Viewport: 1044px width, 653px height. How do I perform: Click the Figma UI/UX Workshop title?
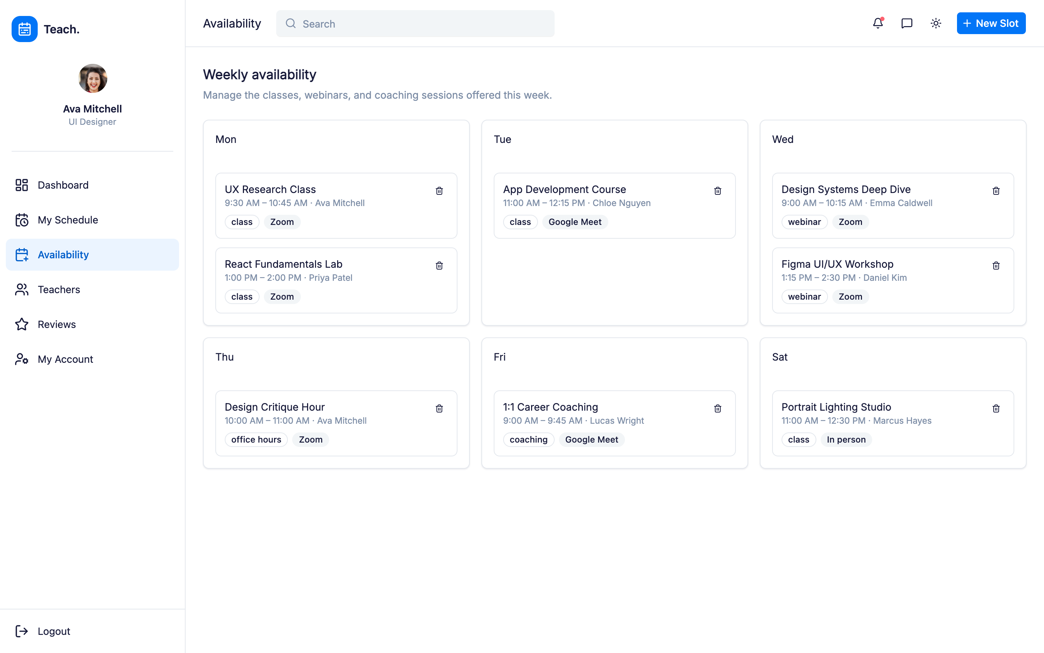coord(837,264)
